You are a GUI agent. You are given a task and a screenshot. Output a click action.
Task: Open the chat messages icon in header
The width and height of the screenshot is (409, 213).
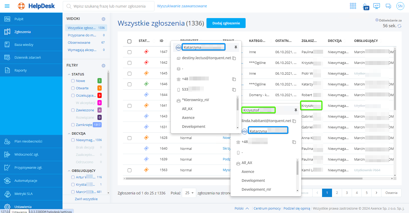tap(388, 6)
